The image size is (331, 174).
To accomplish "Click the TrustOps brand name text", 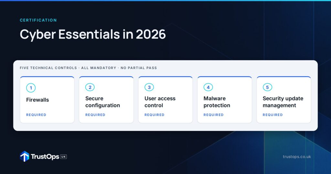I will [x=45, y=157].
